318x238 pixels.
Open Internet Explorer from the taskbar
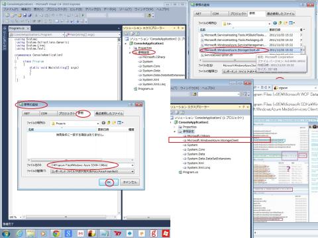click(x=20, y=233)
